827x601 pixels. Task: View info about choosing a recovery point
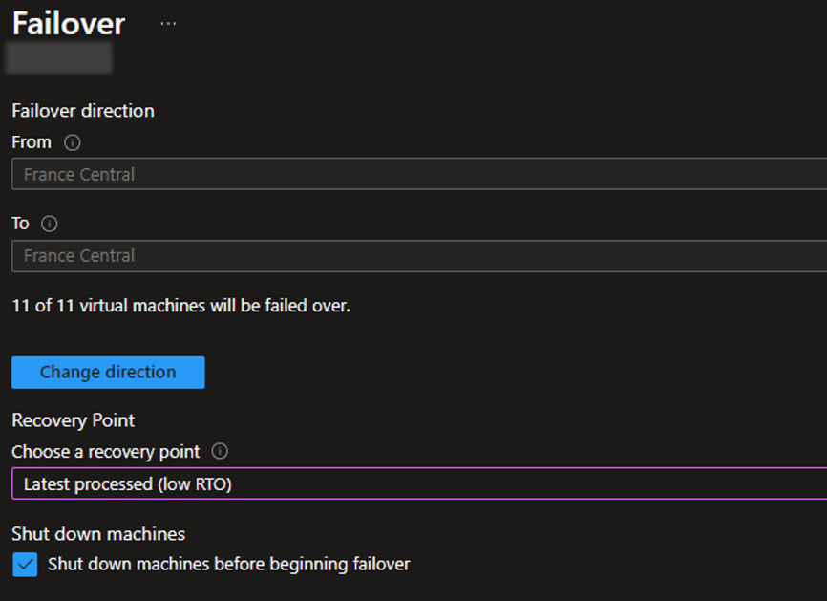point(220,451)
